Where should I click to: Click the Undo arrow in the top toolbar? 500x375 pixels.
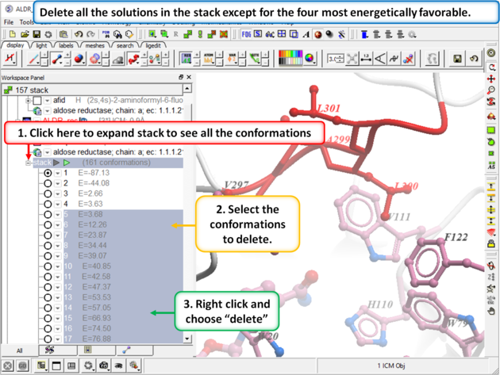pos(79,34)
